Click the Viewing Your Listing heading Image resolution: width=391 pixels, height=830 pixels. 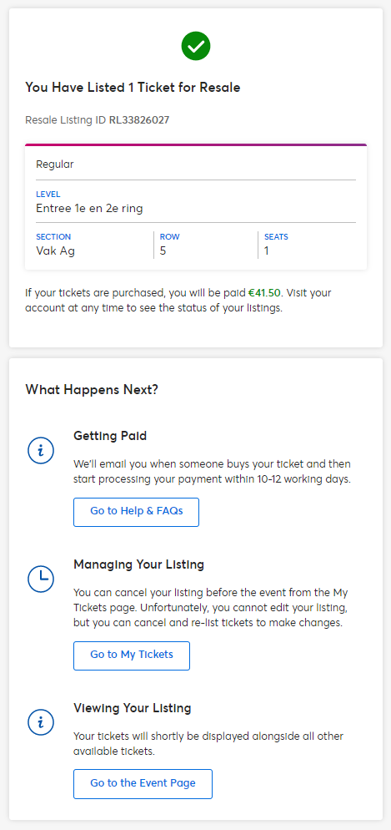(132, 708)
